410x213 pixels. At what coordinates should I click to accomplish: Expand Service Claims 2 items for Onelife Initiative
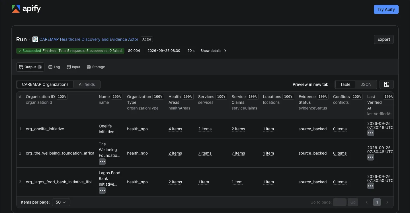click(x=238, y=129)
